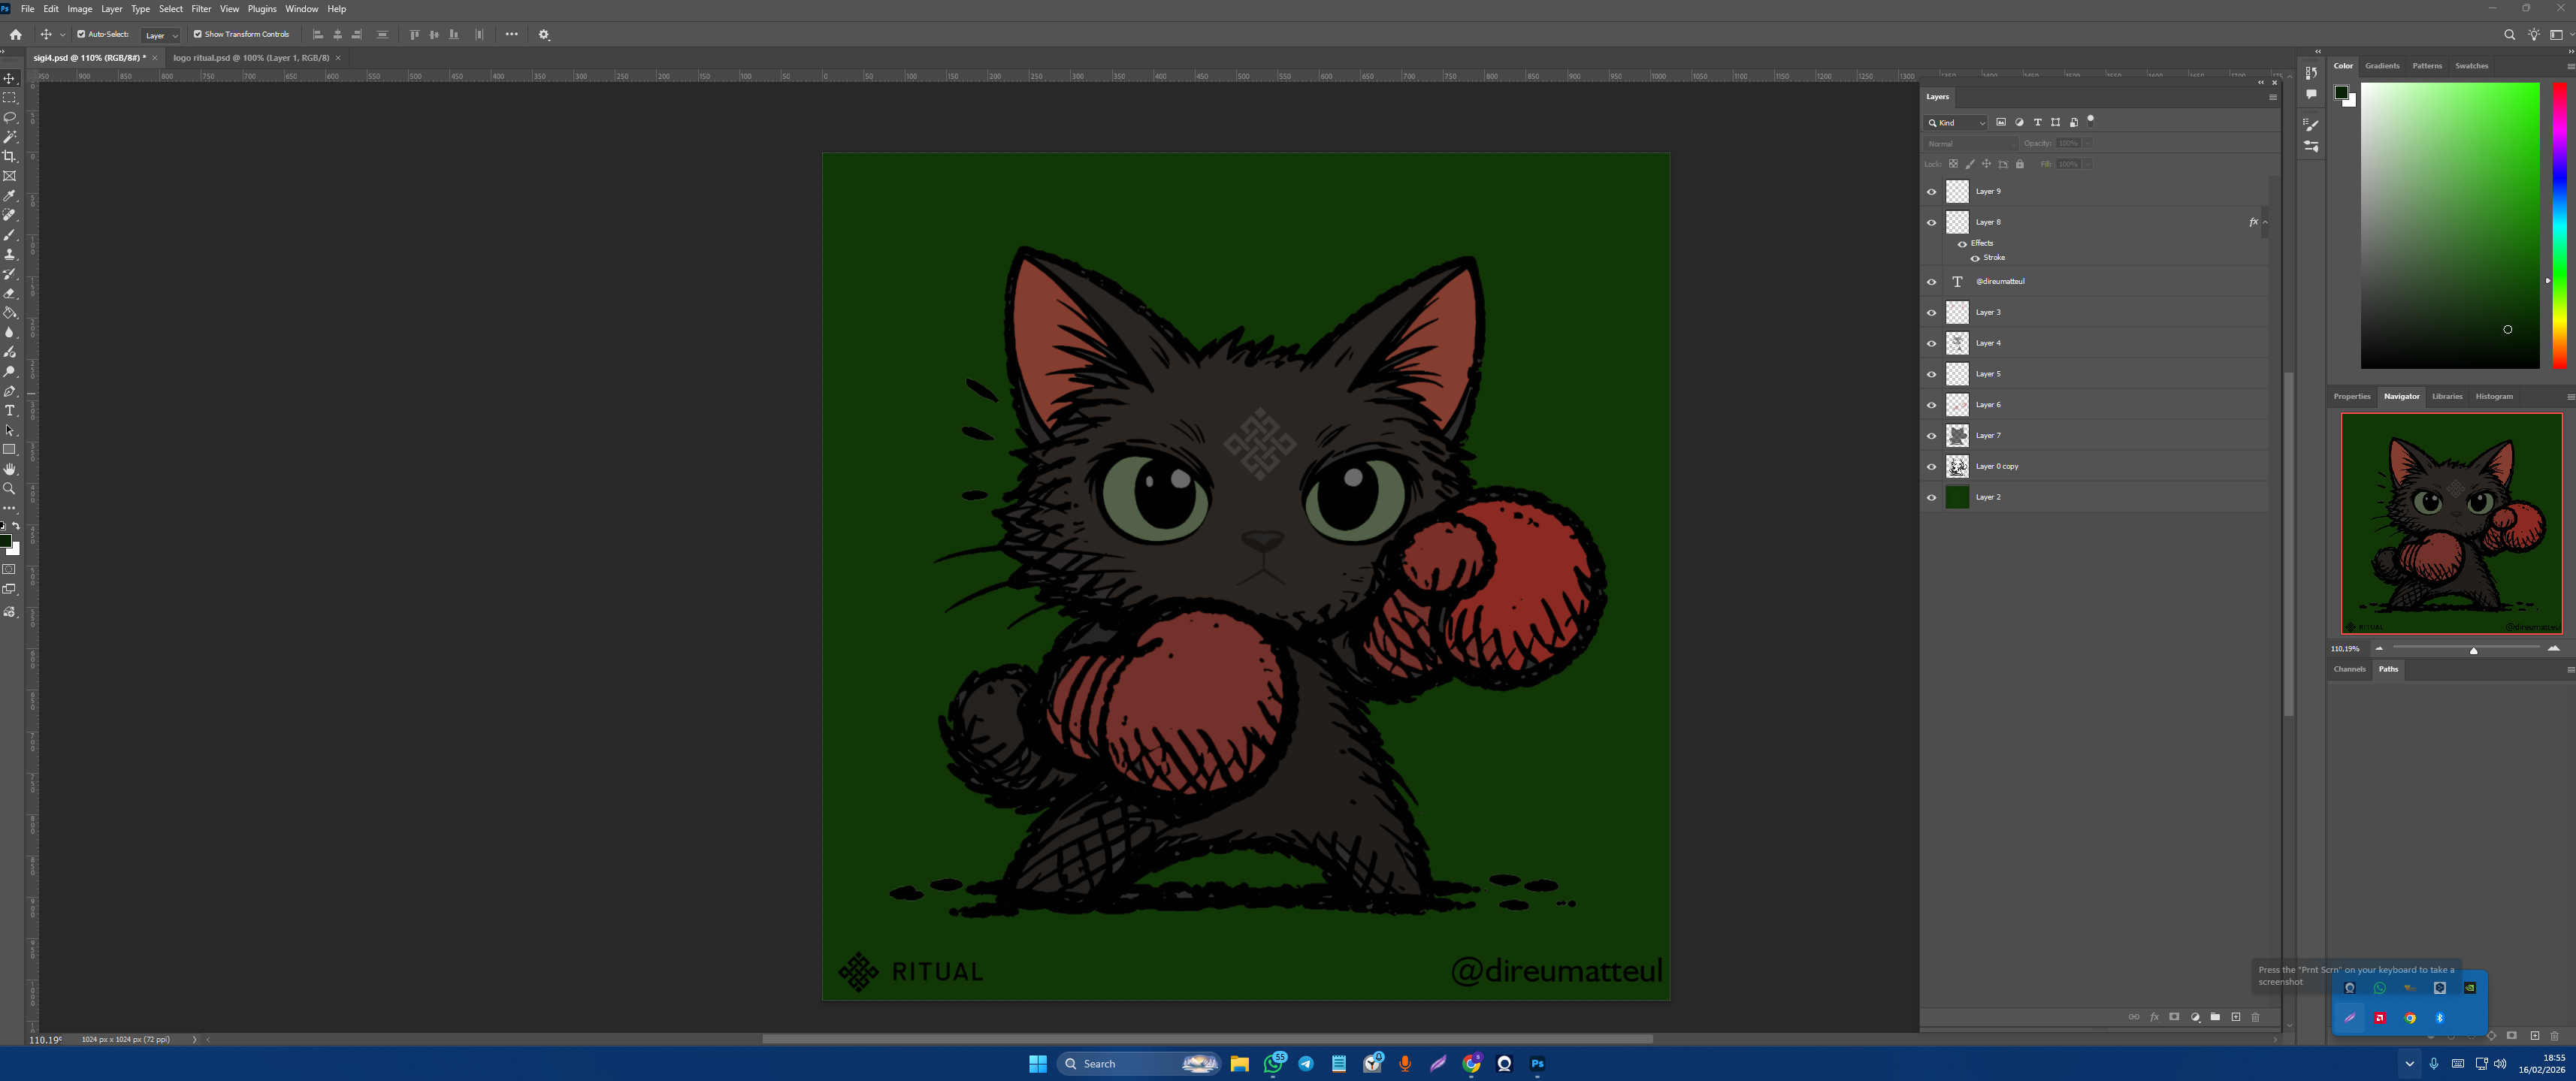Open the Filter menu
2576x1081 pixels.
(201, 9)
